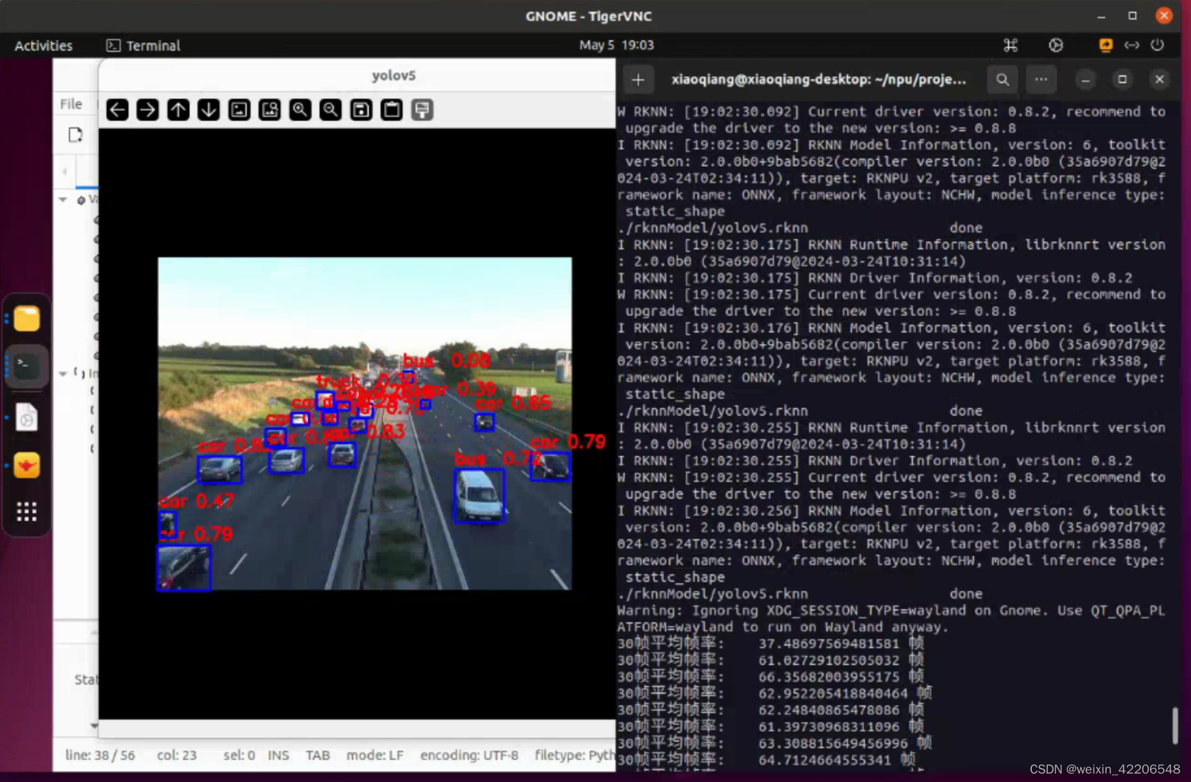The height and width of the screenshot is (782, 1191).
Task: Open the File menu in the editor
Action: point(70,103)
